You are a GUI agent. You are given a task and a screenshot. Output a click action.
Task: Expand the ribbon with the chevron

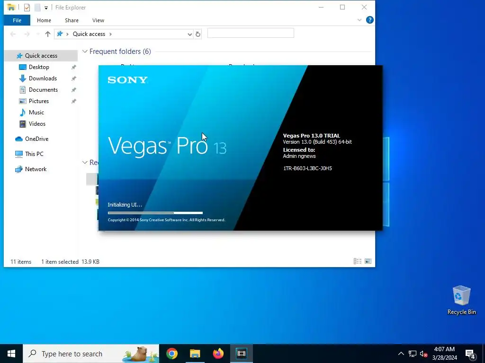(x=359, y=20)
